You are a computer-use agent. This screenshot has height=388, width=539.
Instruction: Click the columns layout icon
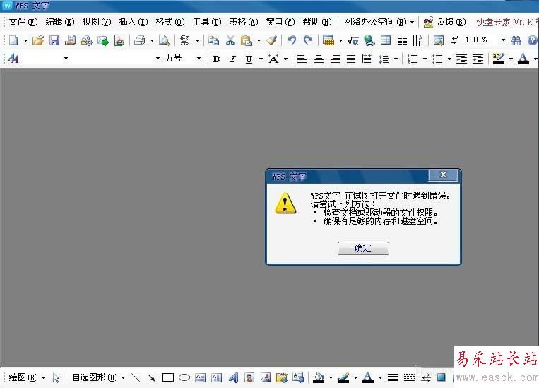402,40
